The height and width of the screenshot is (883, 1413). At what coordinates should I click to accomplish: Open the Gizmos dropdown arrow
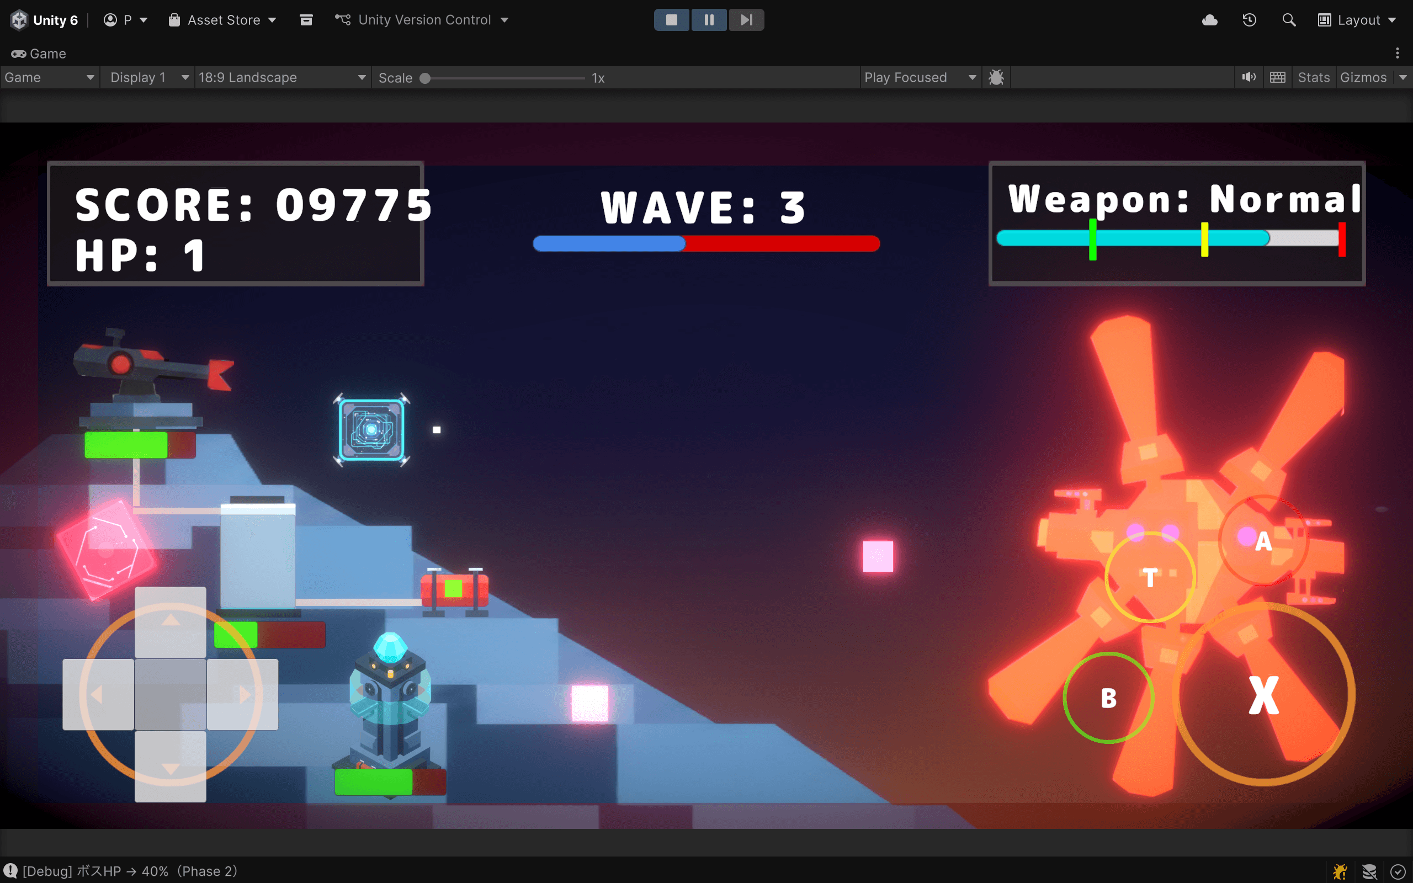pos(1403,77)
